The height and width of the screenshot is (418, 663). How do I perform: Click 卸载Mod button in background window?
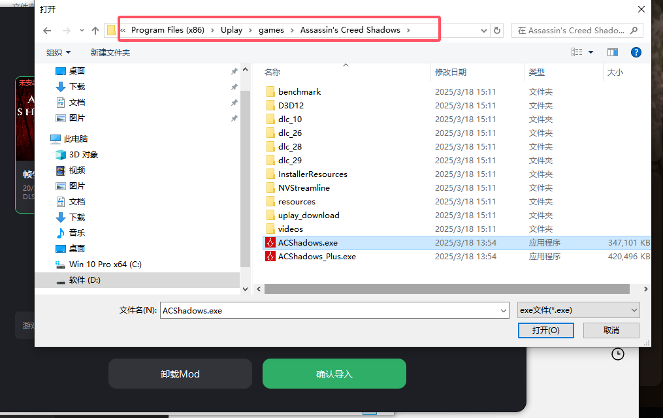click(x=180, y=374)
